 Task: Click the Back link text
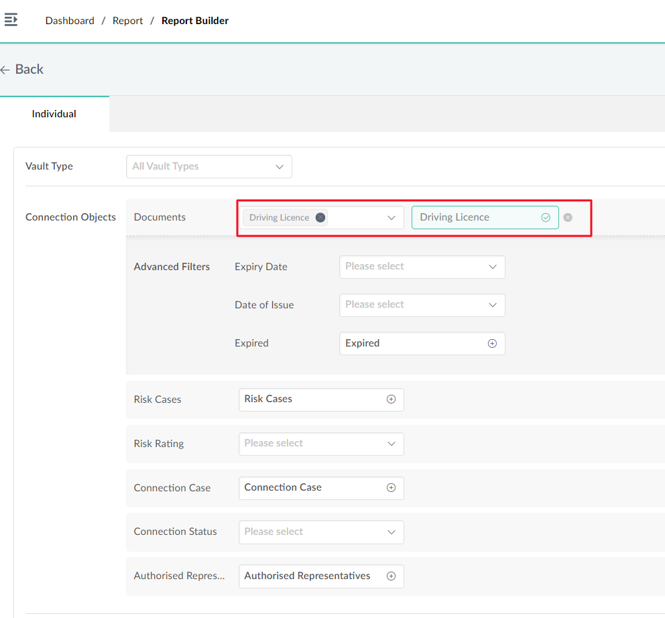(29, 69)
